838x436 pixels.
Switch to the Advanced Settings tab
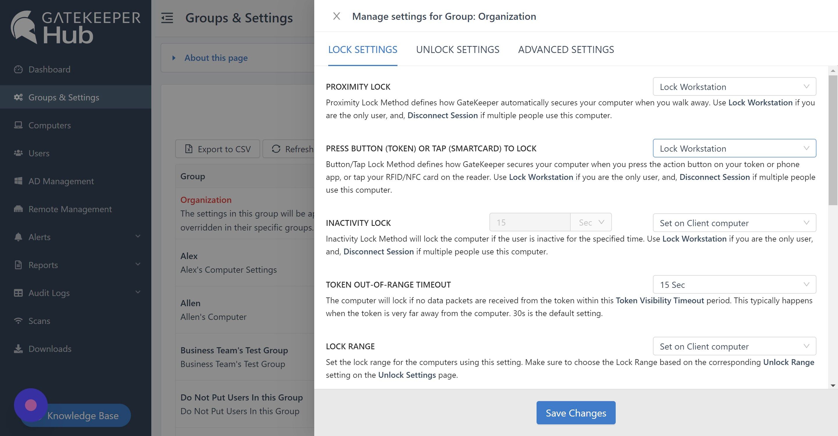click(x=566, y=49)
